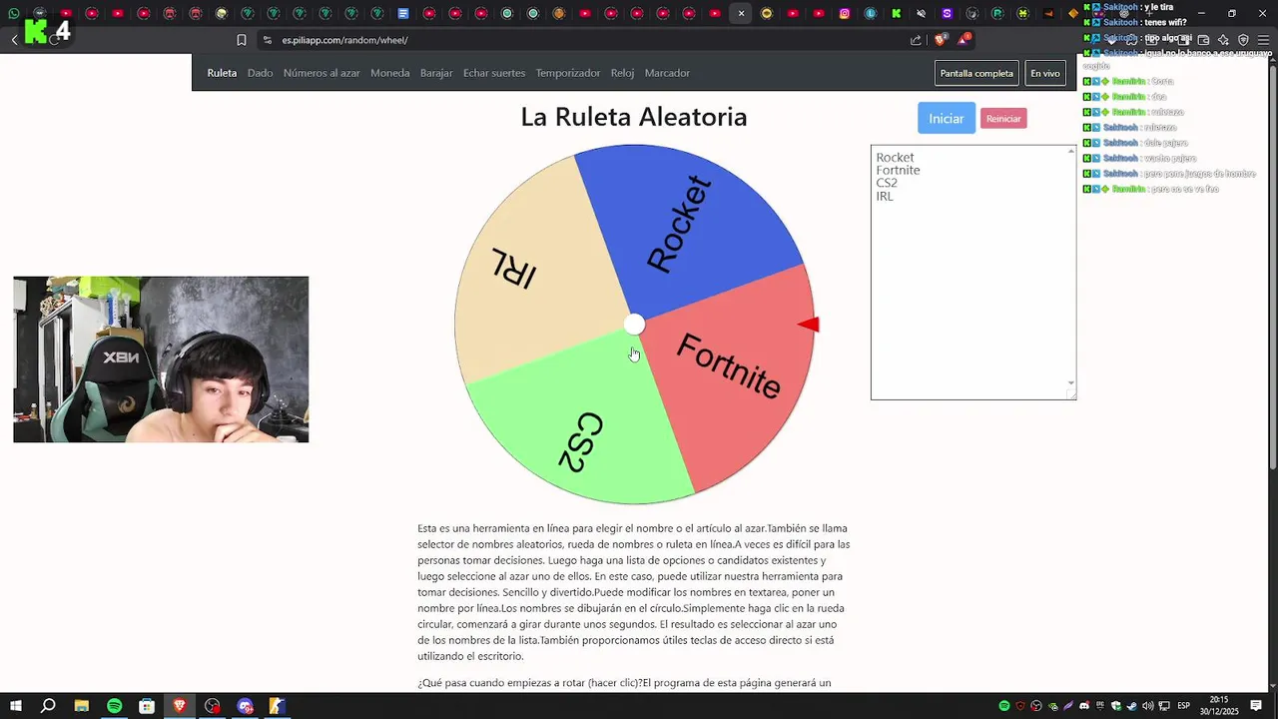Click the Spotify icon in the system tray
This screenshot has height=719, width=1278.
coord(1004,706)
